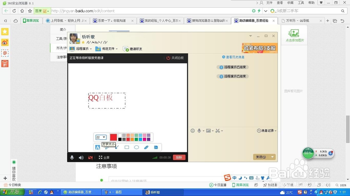Screen dimensions: 350x196
Task: Switch to 我的经验_个人中心 tab
Action: [160, 21]
